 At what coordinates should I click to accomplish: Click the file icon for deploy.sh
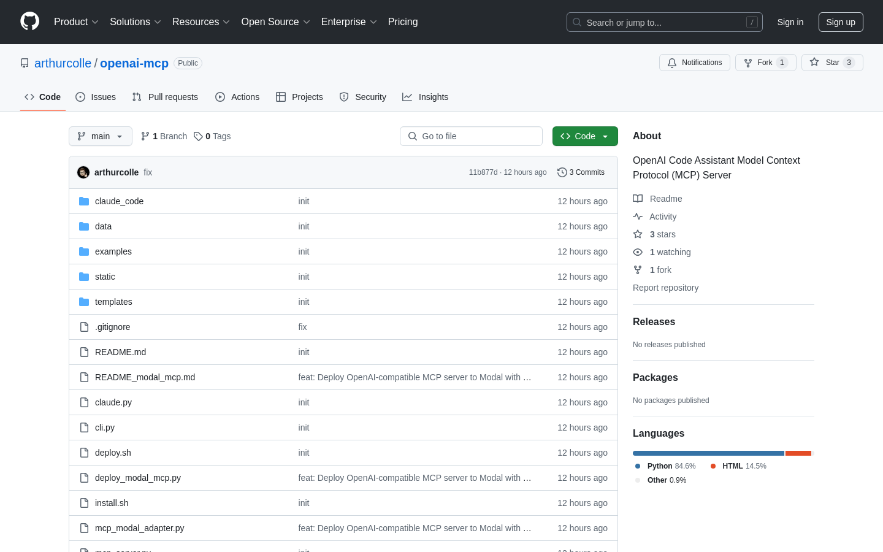click(x=84, y=453)
